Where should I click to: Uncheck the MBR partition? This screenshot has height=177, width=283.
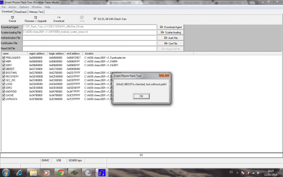[4, 61]
